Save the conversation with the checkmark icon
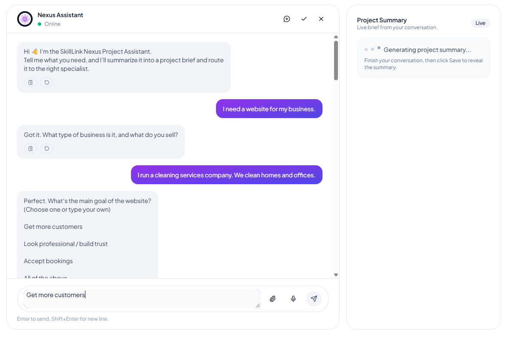514x337 pixels. tap(304, 19)
